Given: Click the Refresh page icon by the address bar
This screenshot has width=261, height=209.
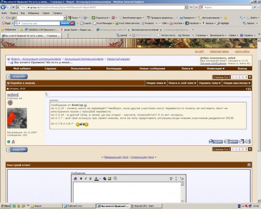Looking at the screenshot, I should (191, 7).
